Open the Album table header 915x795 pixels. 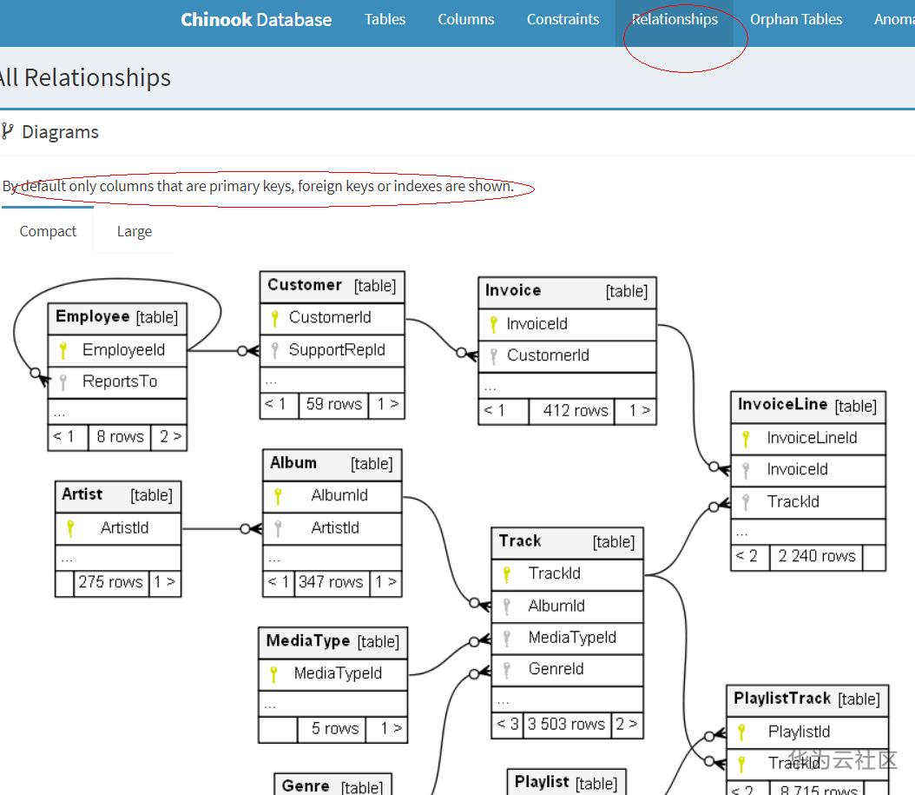pos(332,464)
